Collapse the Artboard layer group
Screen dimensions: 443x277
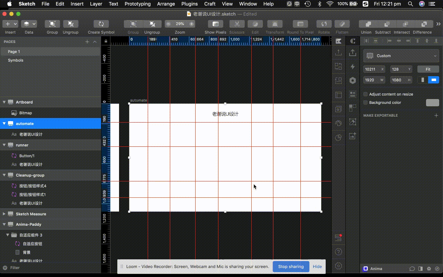click(4, 102)
